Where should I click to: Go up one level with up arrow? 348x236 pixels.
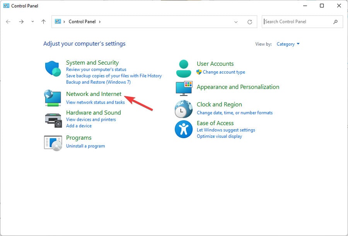(x=43, y=22)
